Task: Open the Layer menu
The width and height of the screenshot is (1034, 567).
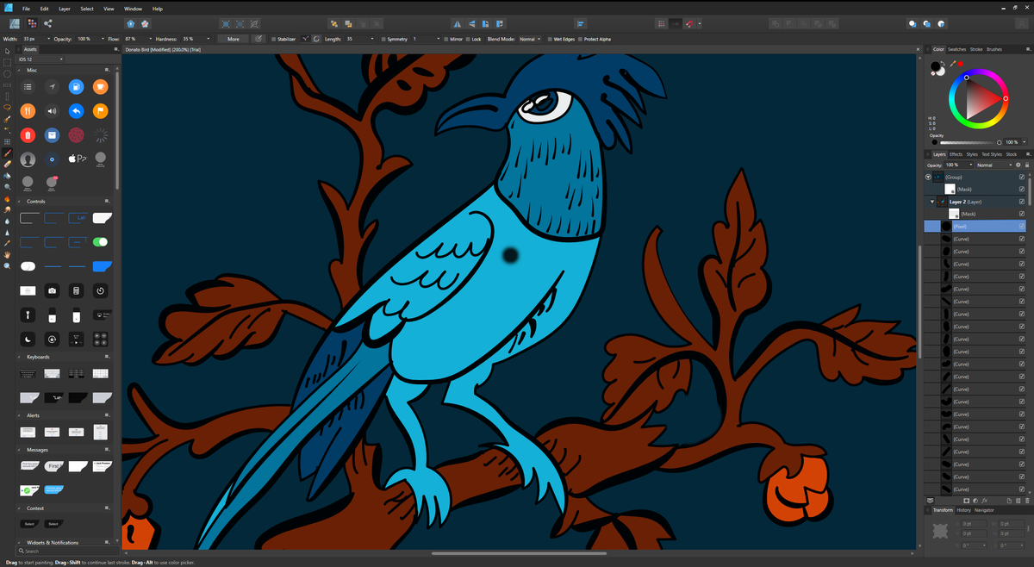Action: [x=64, y=9]
